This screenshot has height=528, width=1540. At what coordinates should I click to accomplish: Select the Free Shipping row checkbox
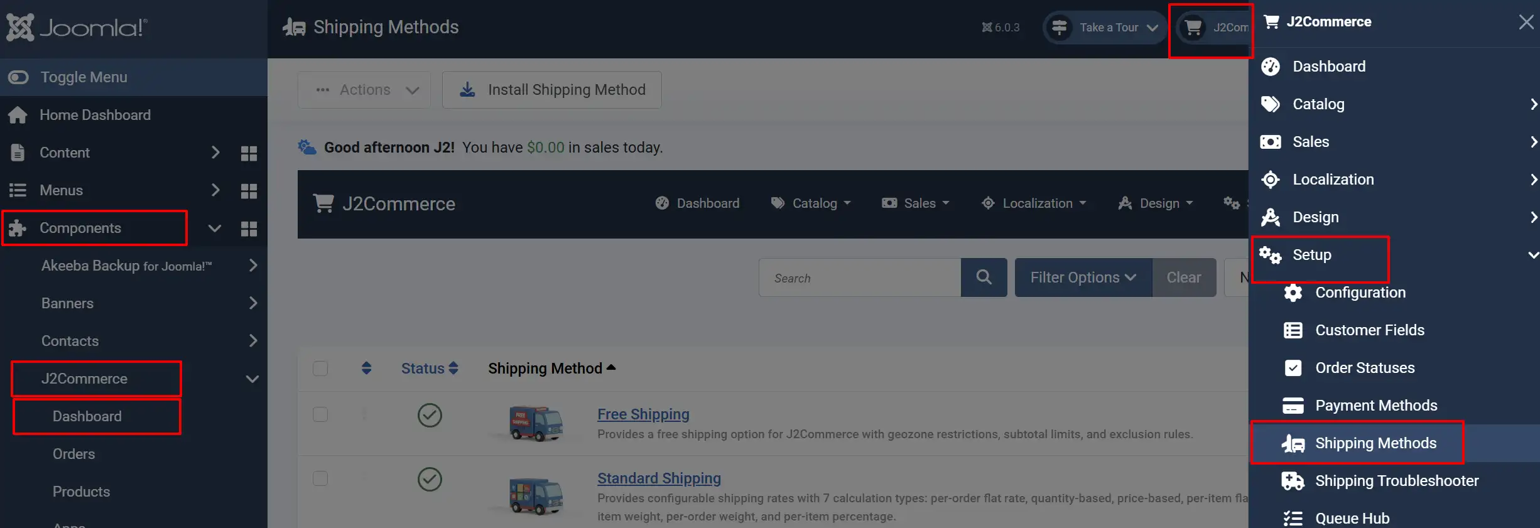[320, 415]
